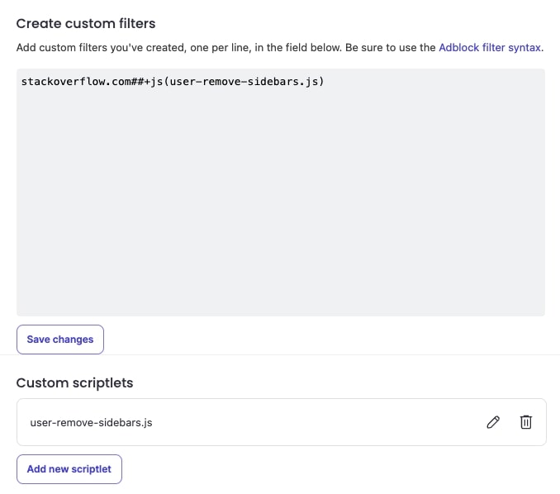This screenshot has height=494, width=560.
Task: Click the empty bottom area of the filters box
Action: [x=281, y=293]
